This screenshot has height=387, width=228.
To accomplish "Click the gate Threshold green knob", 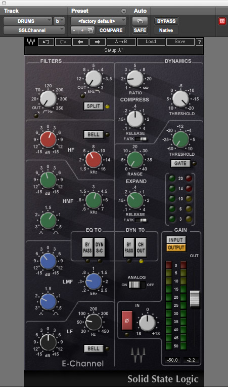I will coord(181,139).
